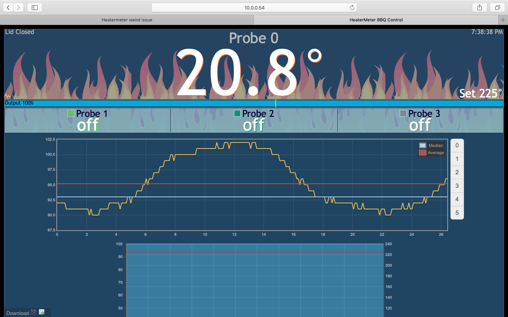Image resolution: width=508 pixels, height=317 pixels.
Task: Click the 7:38:38 PM clock
Action: tap(487, 32)
